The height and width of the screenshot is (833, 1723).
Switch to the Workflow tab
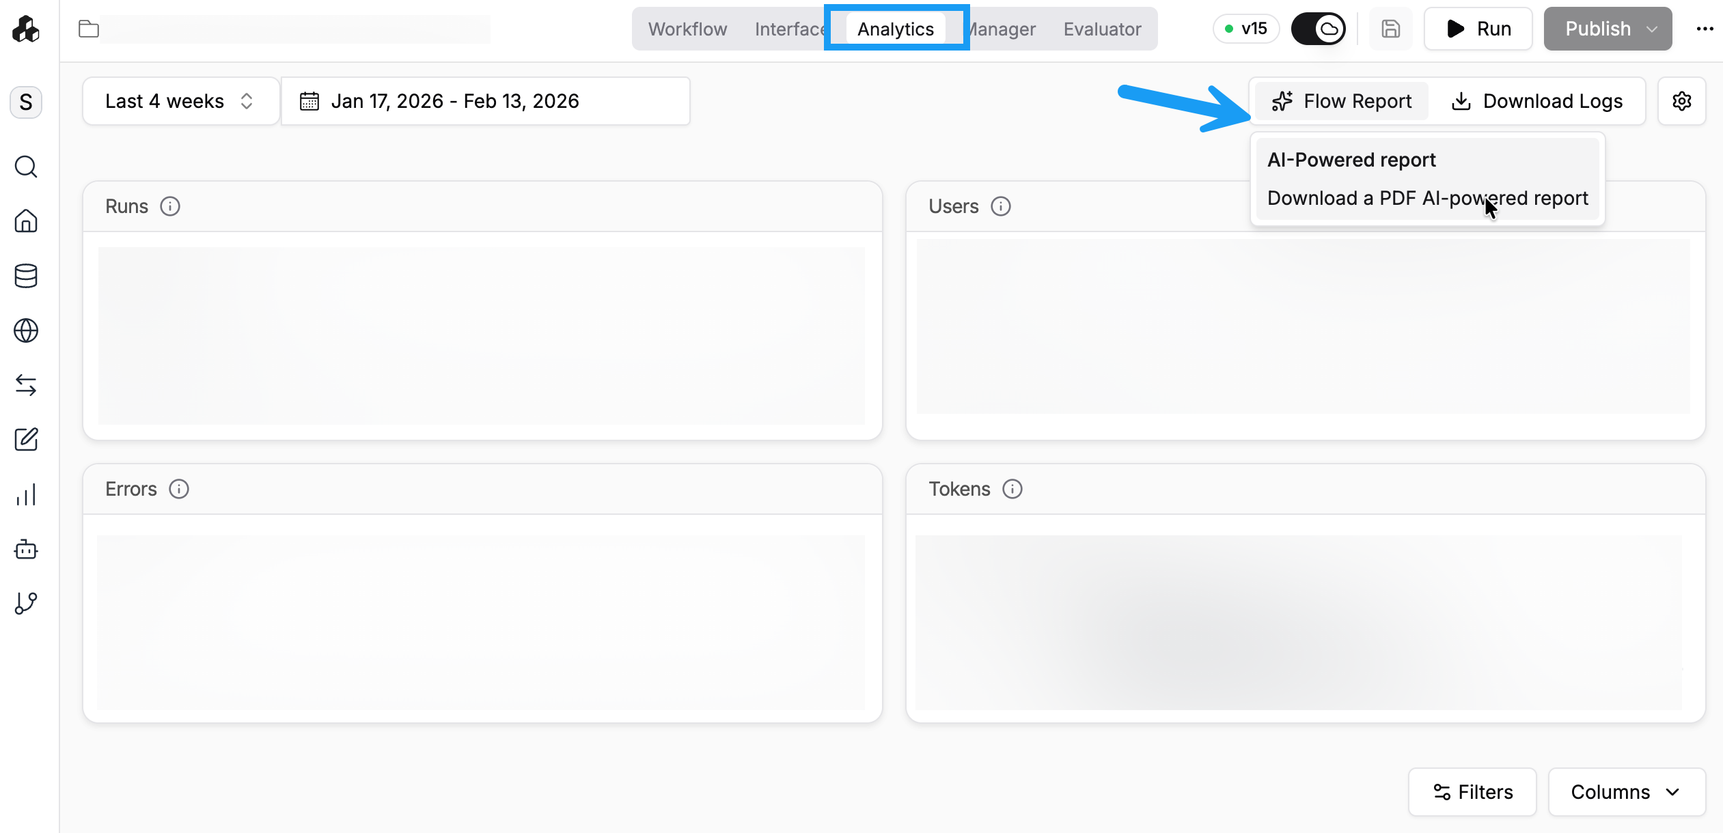[687, 29]
